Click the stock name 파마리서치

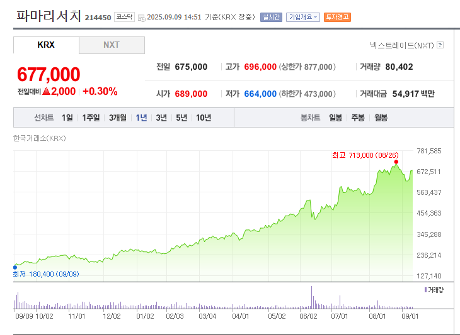pos(49,16)
